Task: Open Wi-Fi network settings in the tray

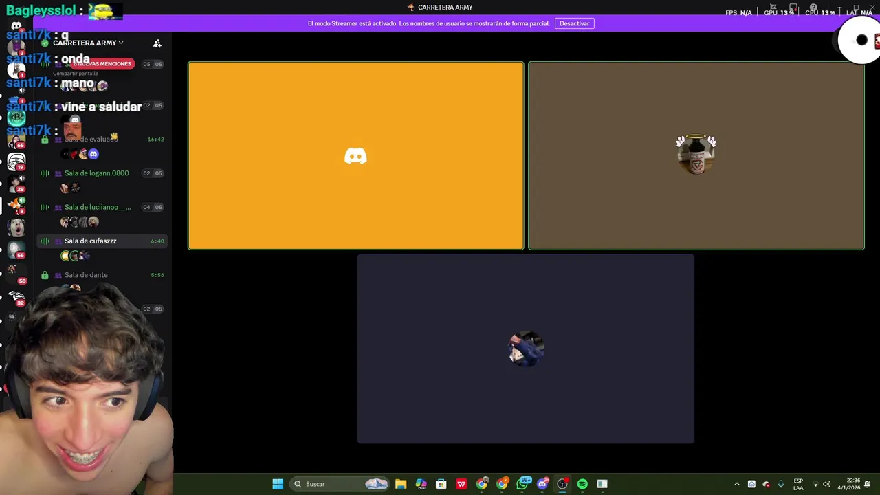Action: click(x=815, y=484)
